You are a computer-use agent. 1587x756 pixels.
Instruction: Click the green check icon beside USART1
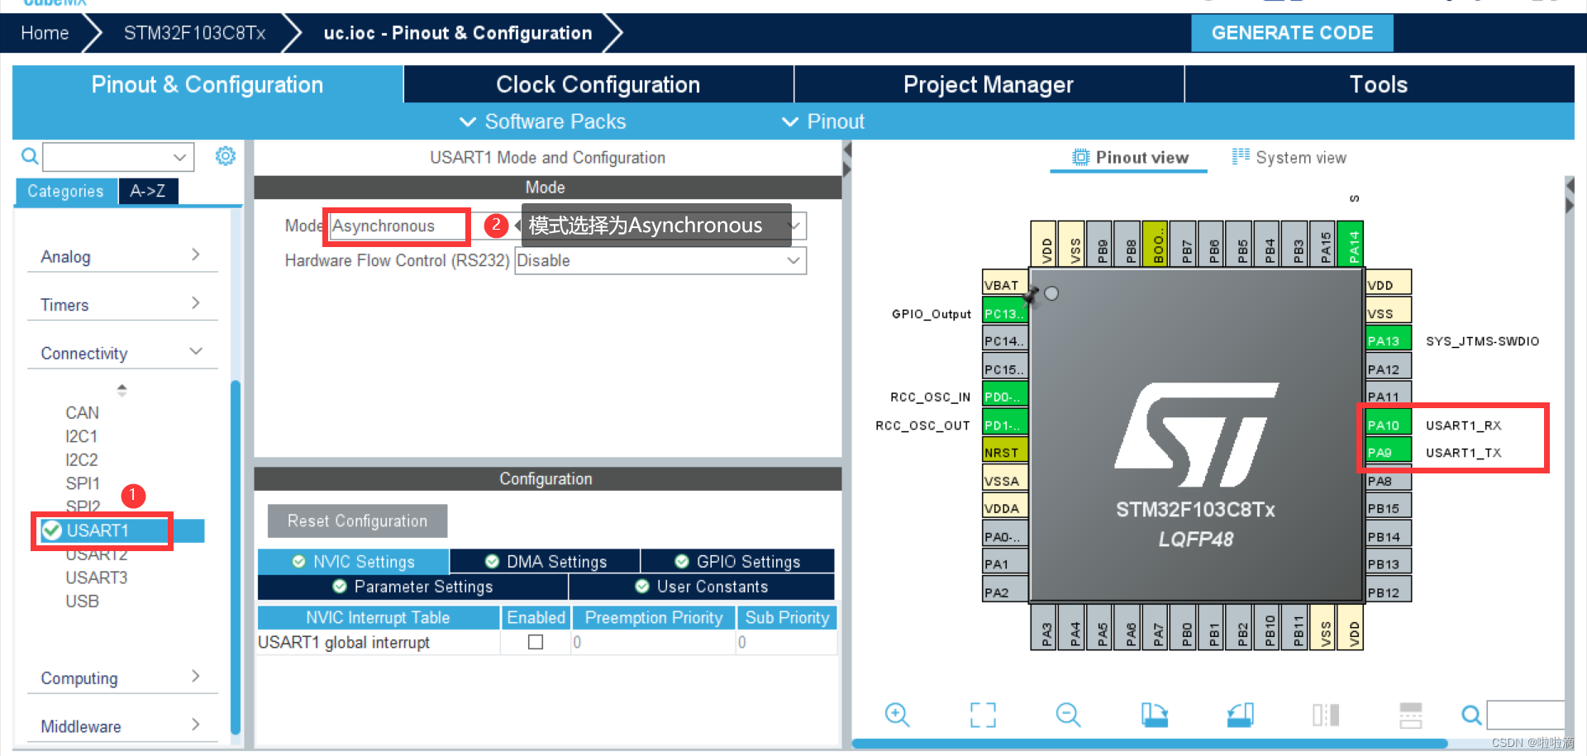(52, 530)
